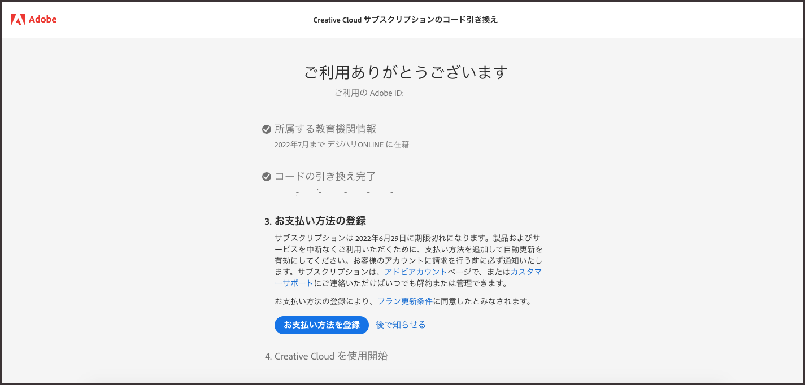Viewport: 805px width, 385px height.
Task: Click the checkmark icon beside コードの引き換え完了
Action: [x=267, y=177]
